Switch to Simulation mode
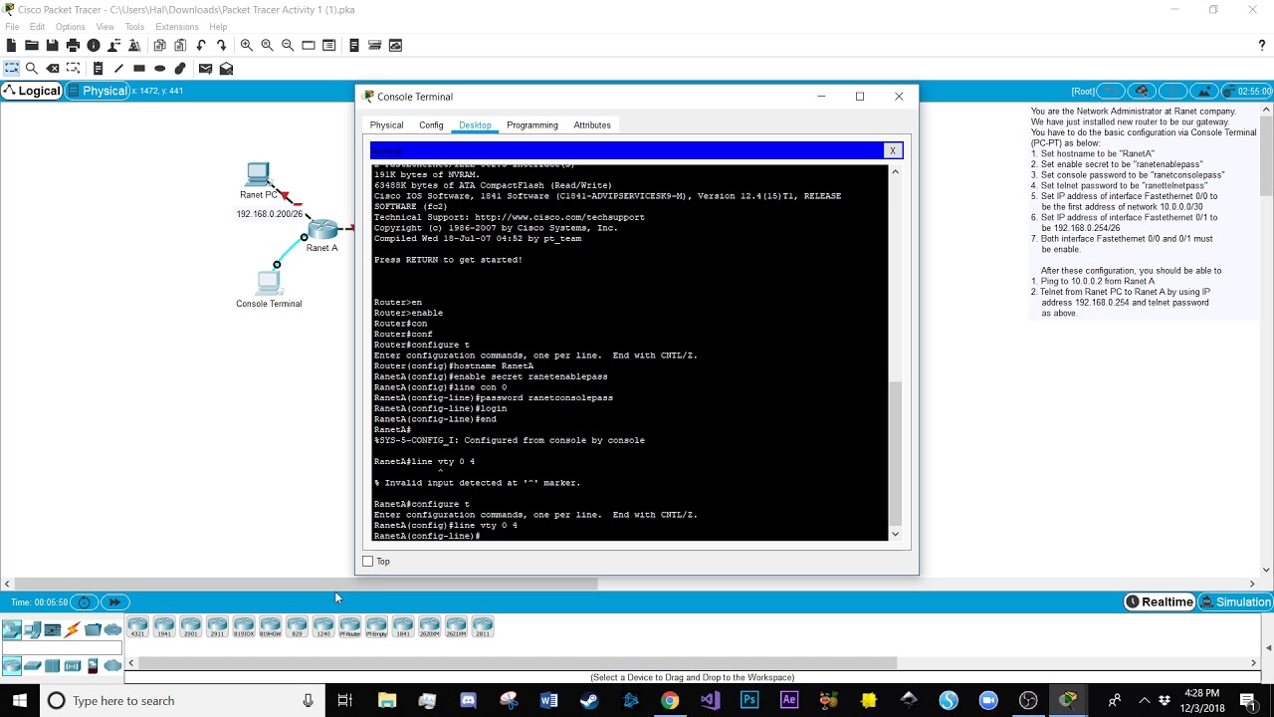Viewport: 1274px width, 717px height. coord(1235,601)
